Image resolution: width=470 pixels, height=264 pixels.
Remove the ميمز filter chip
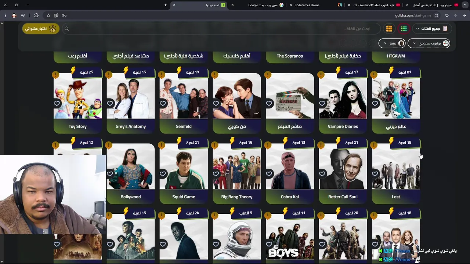[x=385, y=43]
